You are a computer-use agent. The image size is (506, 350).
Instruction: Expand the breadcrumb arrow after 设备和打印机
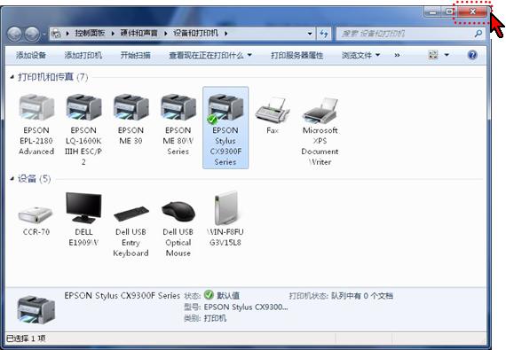coord(225,34)
